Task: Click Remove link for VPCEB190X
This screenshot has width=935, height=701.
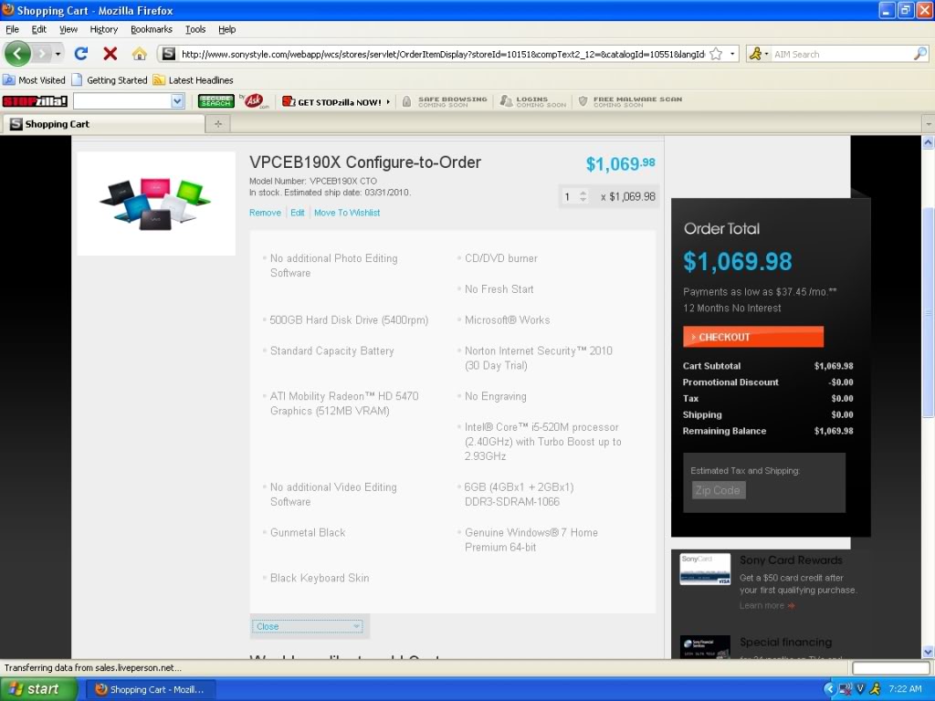Action: pos(265,213)
